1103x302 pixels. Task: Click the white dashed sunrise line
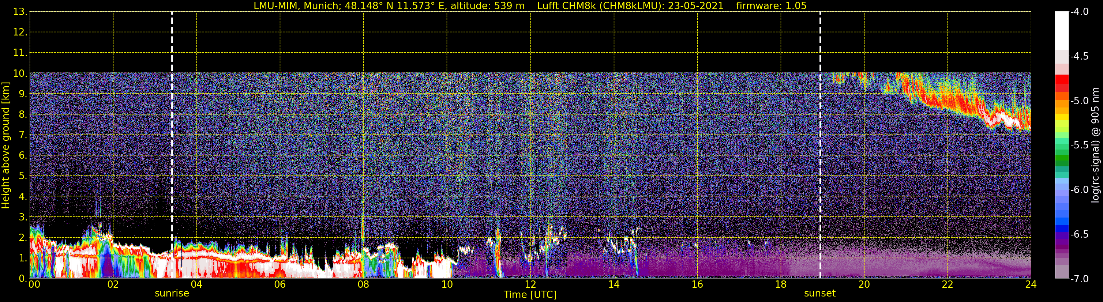click(x=172, y=128)
